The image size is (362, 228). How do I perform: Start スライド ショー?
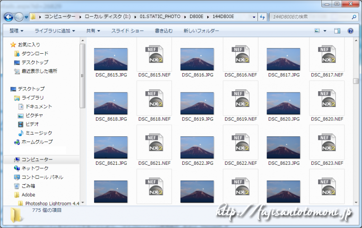(x=128, y=31)
